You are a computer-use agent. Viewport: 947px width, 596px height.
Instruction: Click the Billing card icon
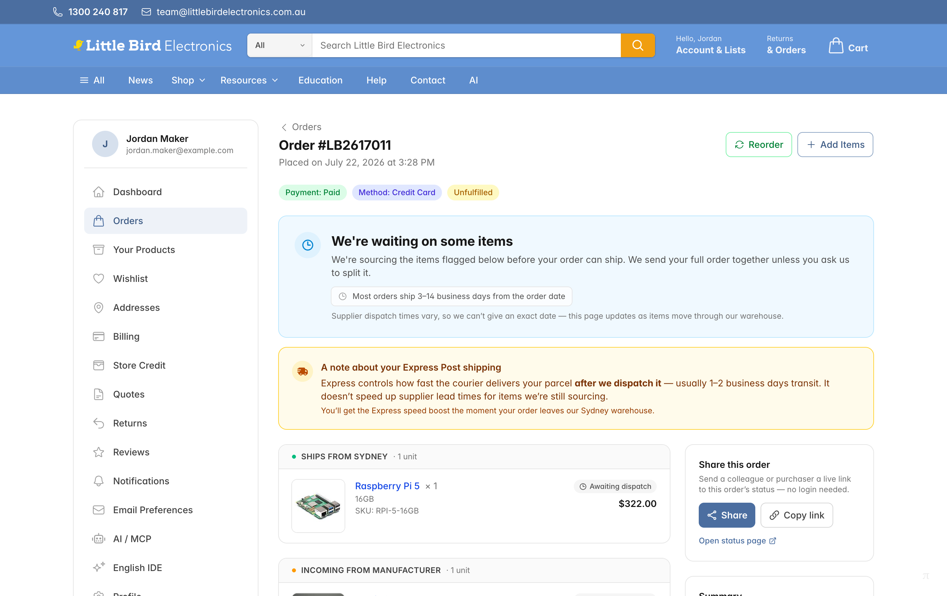tap(99, 336)
